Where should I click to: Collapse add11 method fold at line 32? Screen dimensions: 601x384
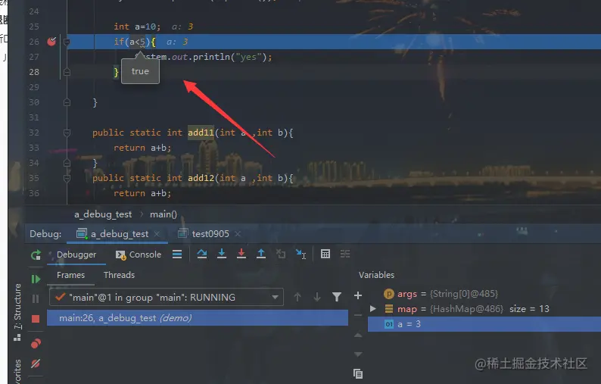[x=67, y=133]
